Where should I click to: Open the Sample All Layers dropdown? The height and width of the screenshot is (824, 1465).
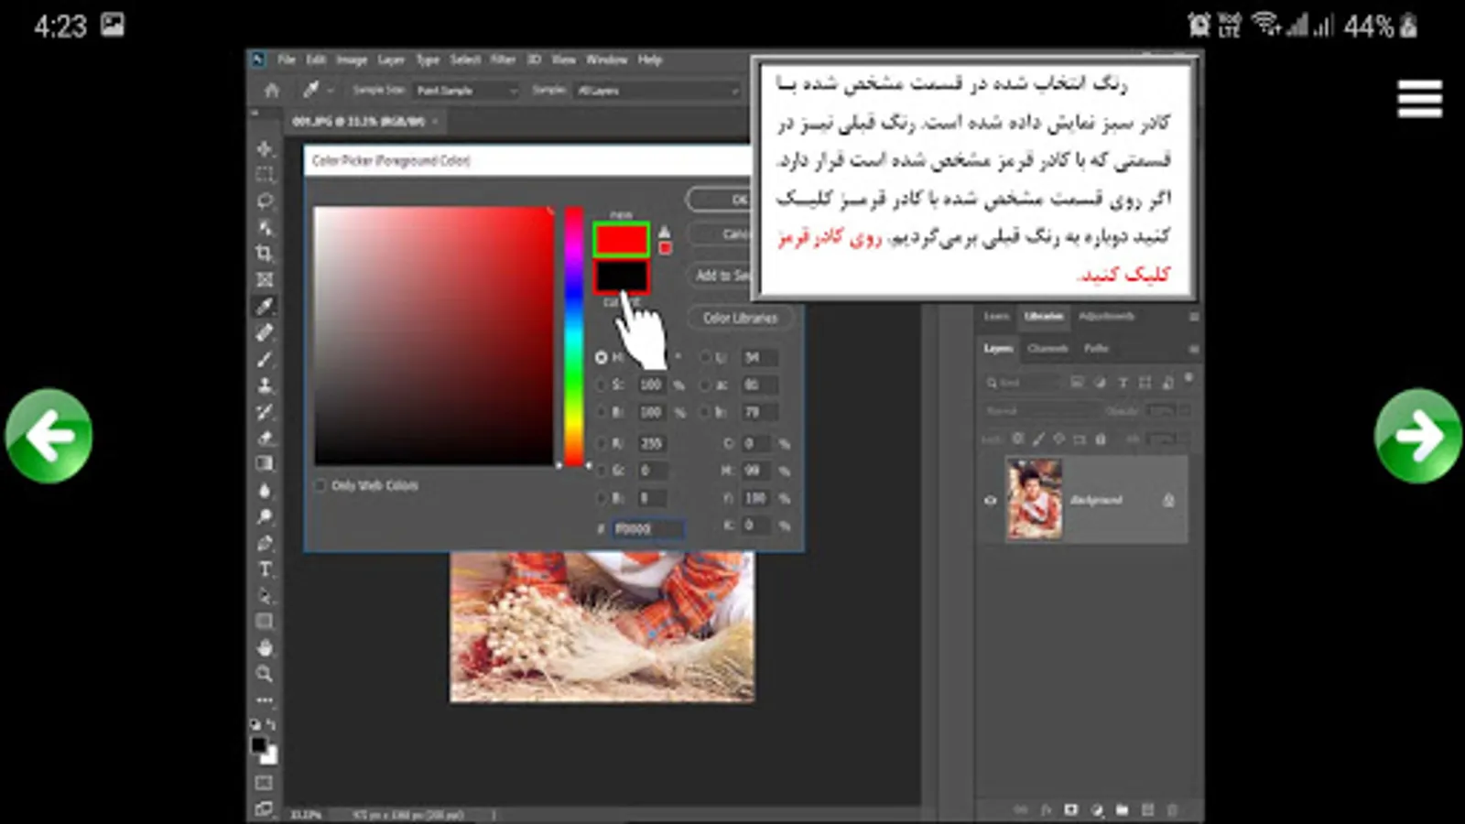(x=657, y=91)
